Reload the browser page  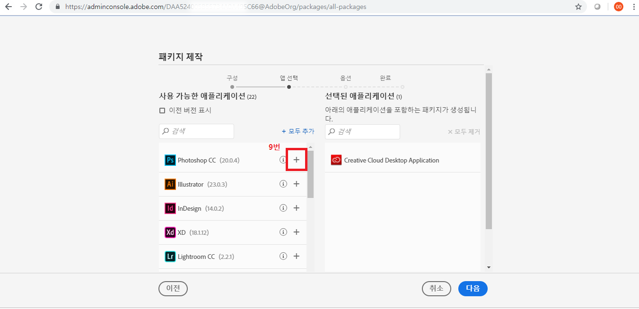point(39,7)
